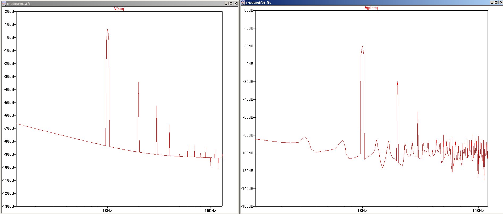Maximize the TriodeBuff01.fft window
The height and width of the screenshot is (214, 503).
(496, 2)
